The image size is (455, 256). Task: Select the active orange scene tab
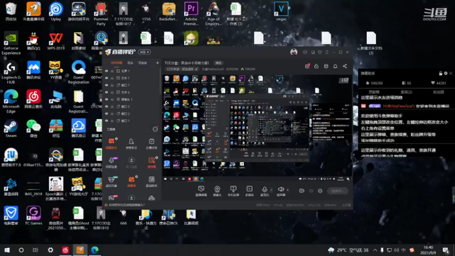point(117,63)
